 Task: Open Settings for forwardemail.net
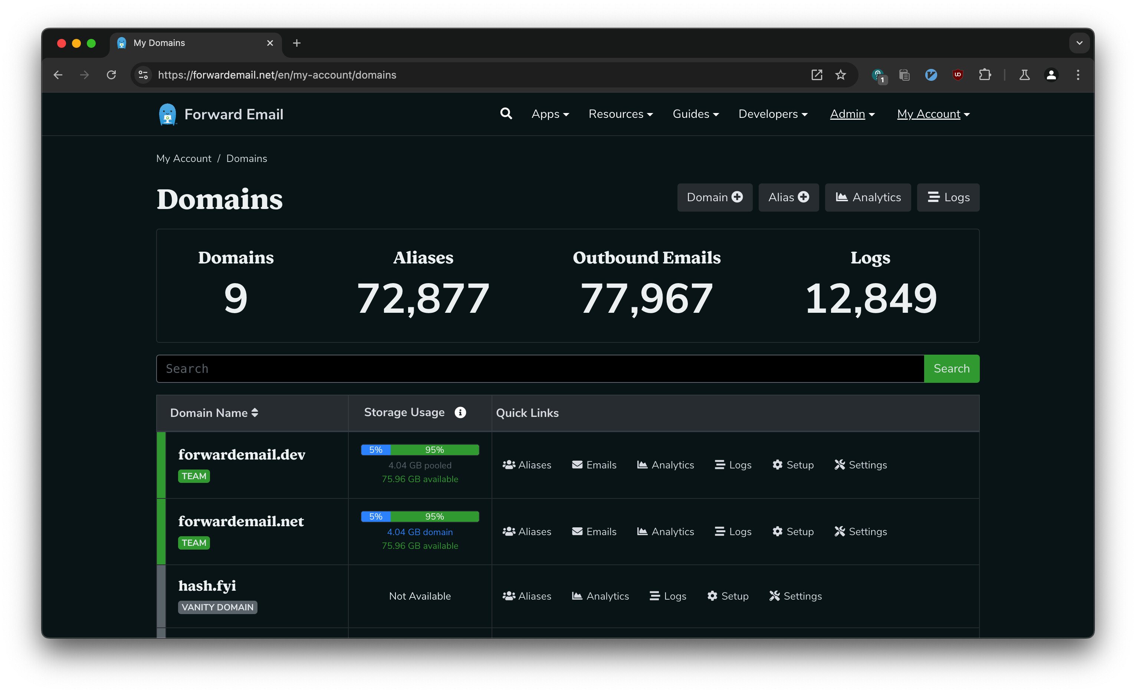click(x=860, y=531)
